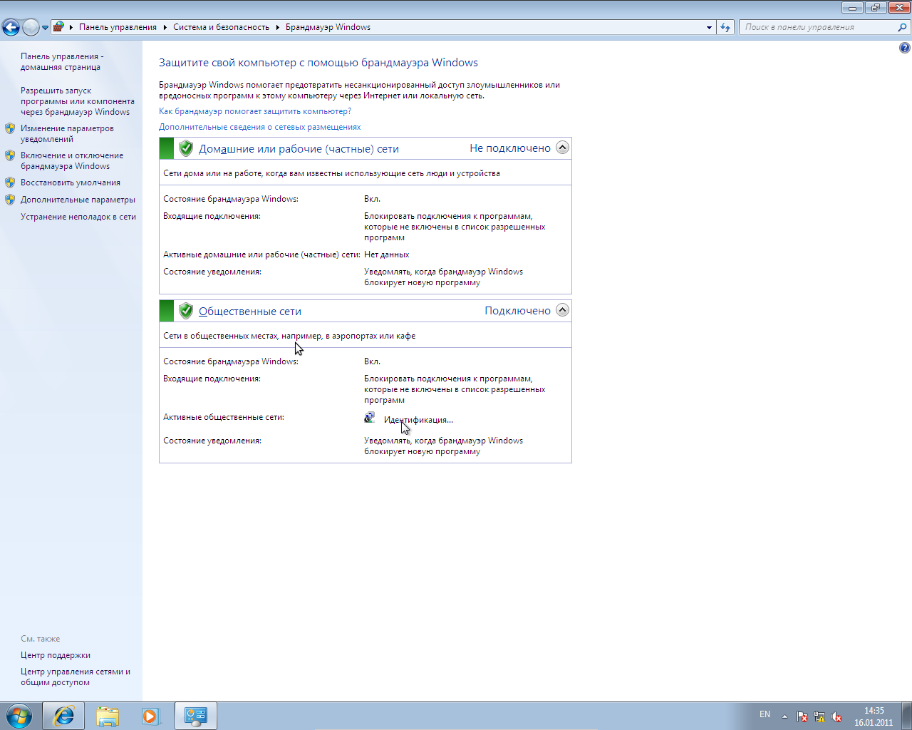
Task: Expand arrow after 'Система и безопасность' breadcrumb
Action: tap(277, 27)
